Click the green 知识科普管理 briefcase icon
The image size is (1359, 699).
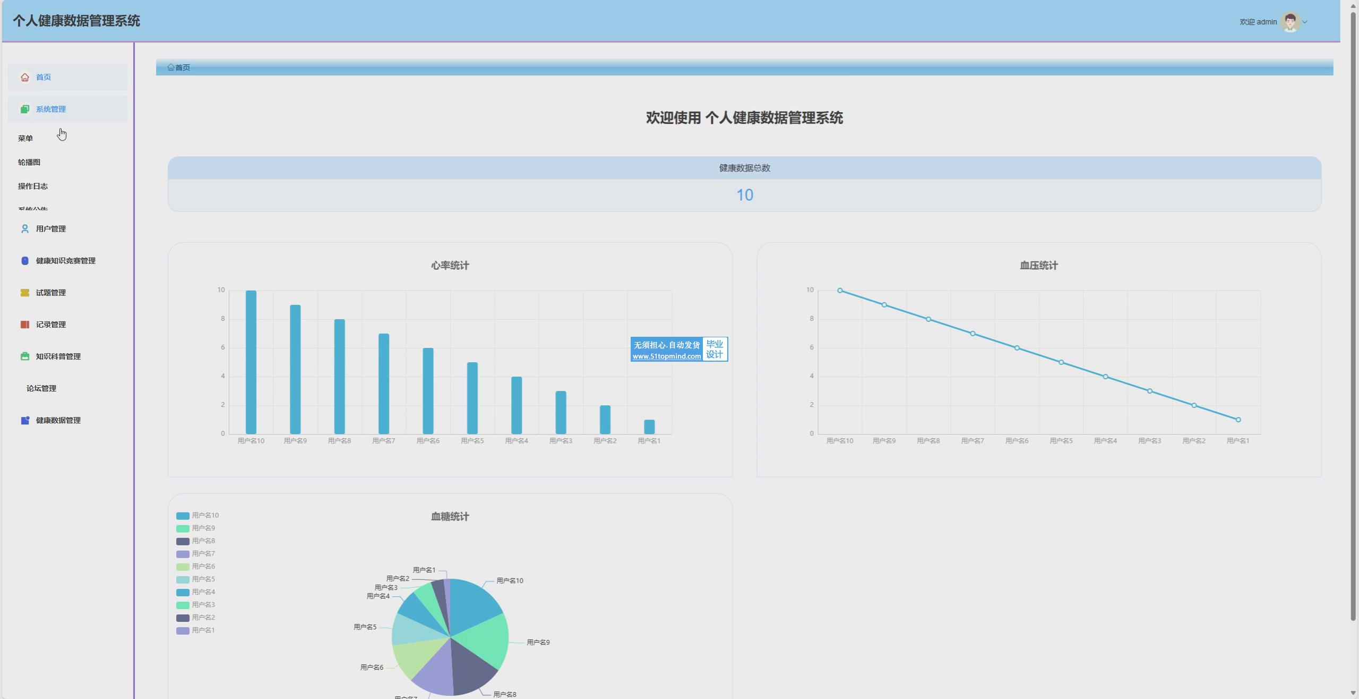point(24,356)
